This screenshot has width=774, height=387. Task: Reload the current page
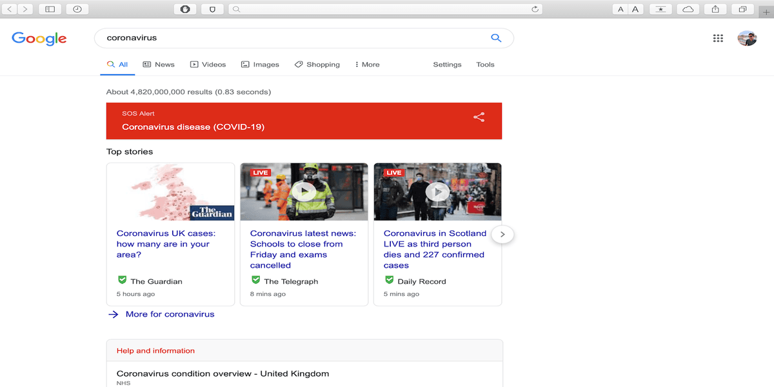coord(535,9)
